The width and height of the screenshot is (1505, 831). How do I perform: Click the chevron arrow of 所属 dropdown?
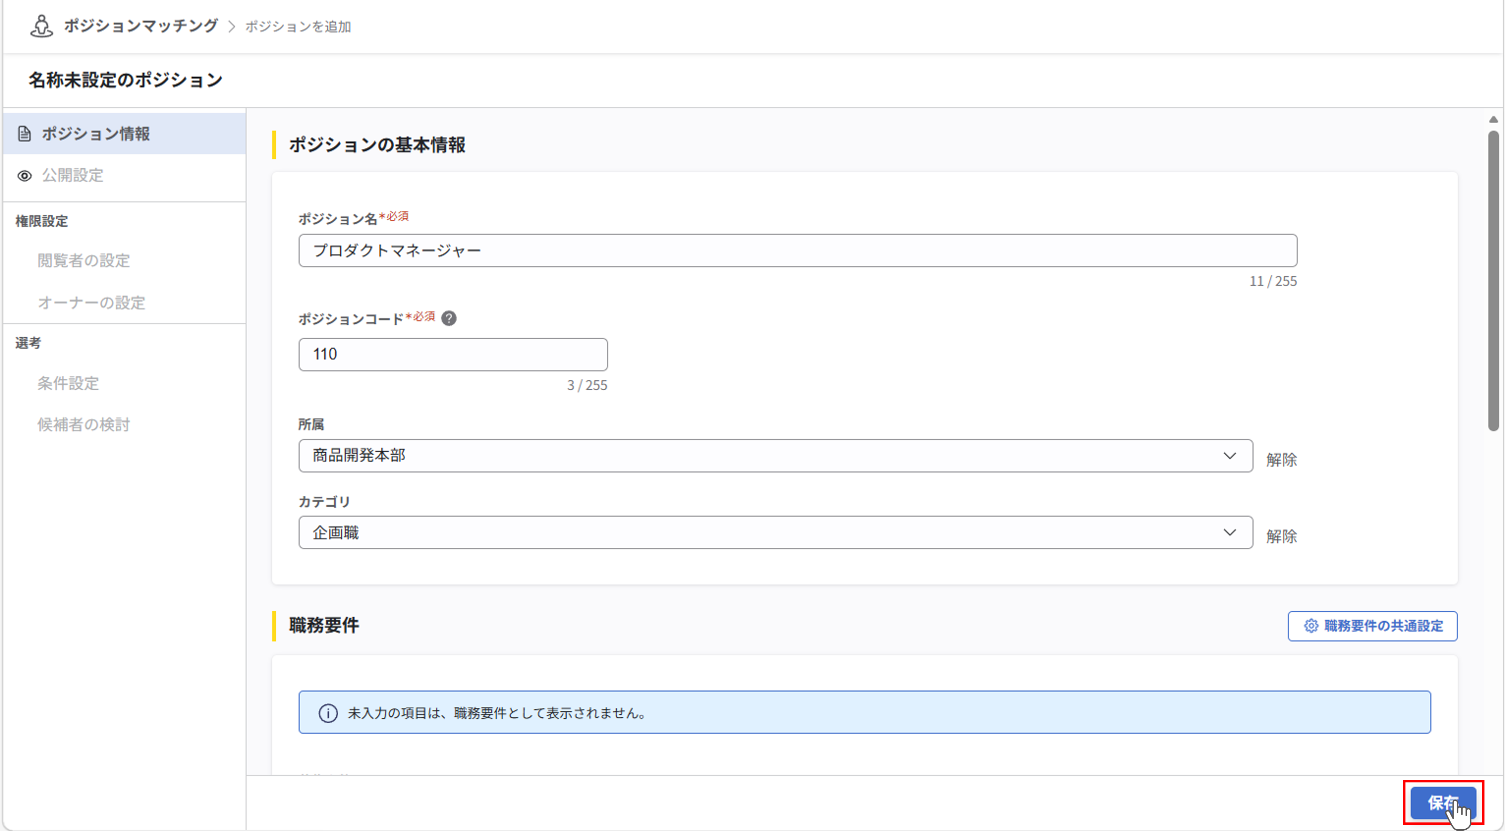[x=1230, y=456]
